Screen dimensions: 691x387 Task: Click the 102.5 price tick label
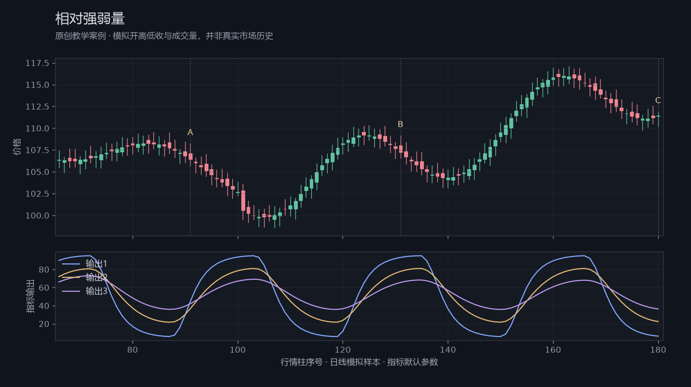(x=38, y=194)
